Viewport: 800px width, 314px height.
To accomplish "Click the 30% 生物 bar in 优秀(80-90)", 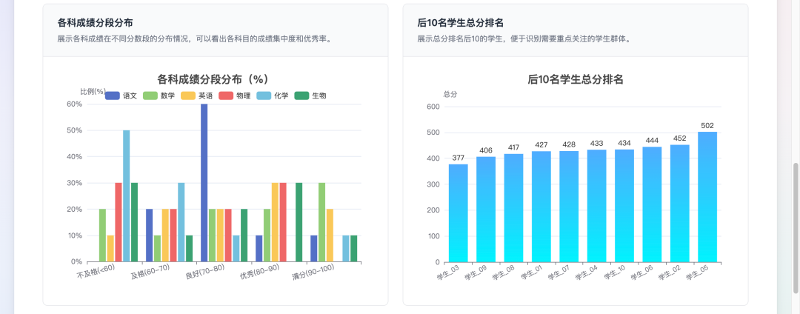I will coord(299,222).
